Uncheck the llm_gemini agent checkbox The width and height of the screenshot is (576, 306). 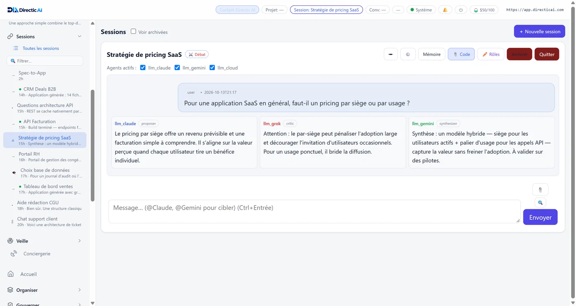tap(177, 68)
